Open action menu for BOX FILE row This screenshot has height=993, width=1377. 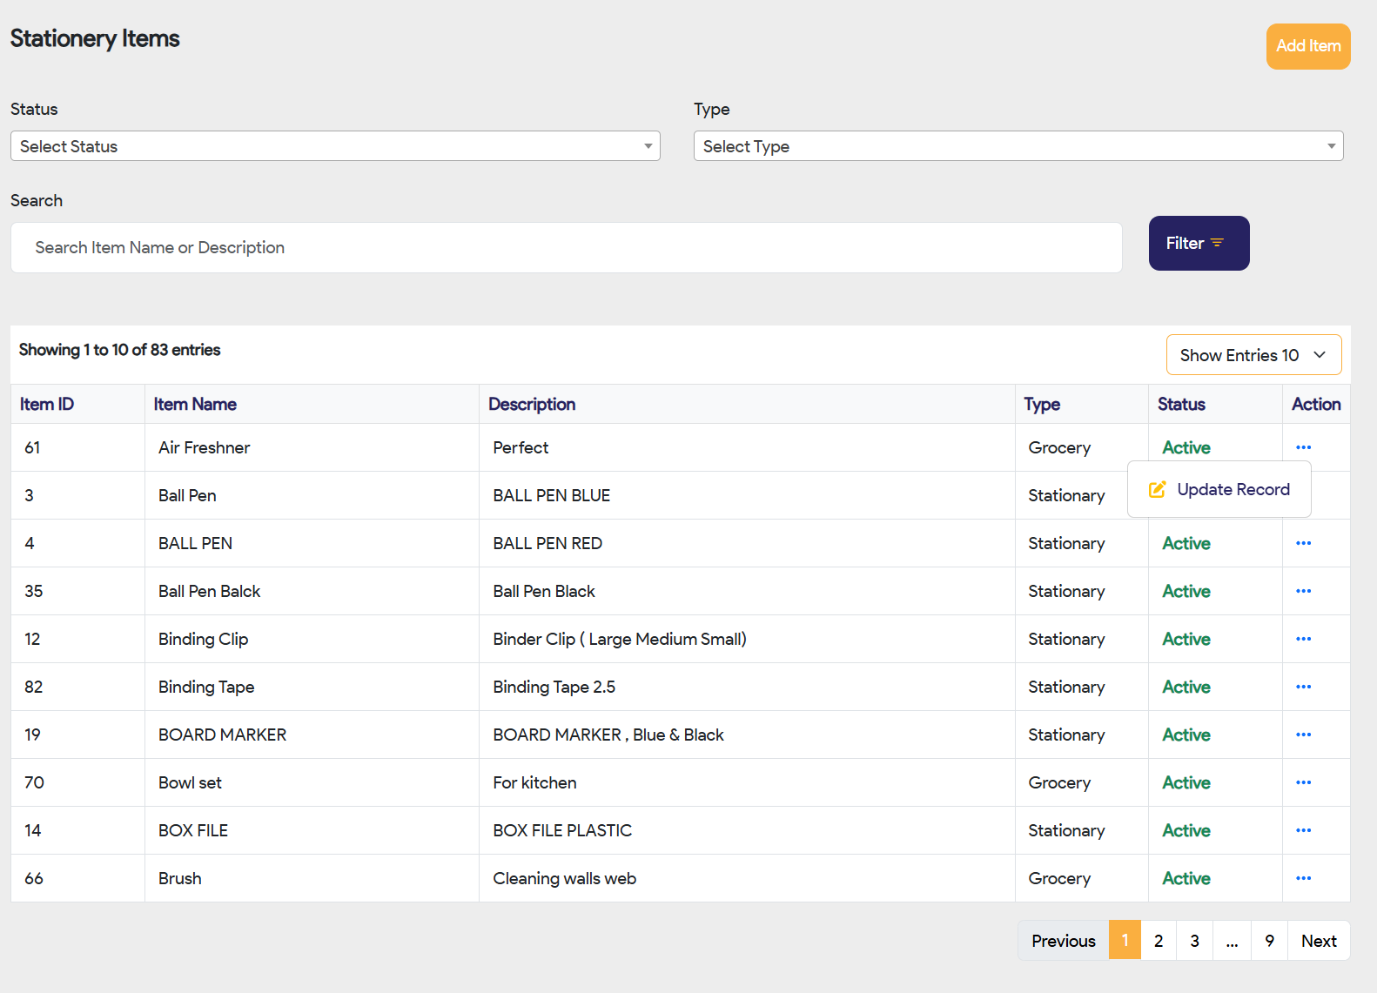pos(1303,830)
